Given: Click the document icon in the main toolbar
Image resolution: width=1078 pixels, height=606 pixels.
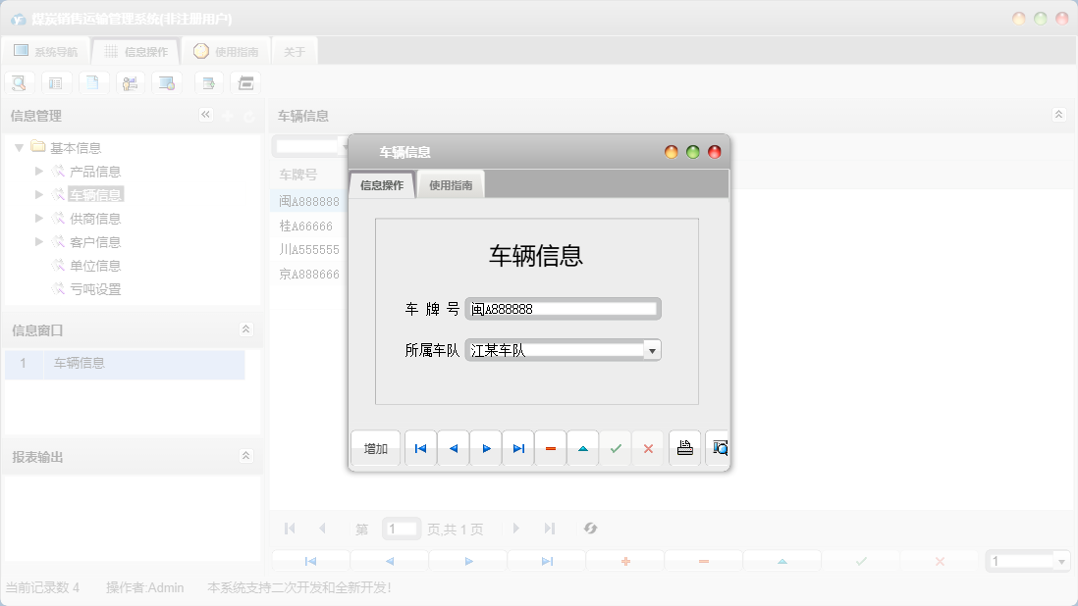Looking at the screenshot, I should click(x=93, y=82).
